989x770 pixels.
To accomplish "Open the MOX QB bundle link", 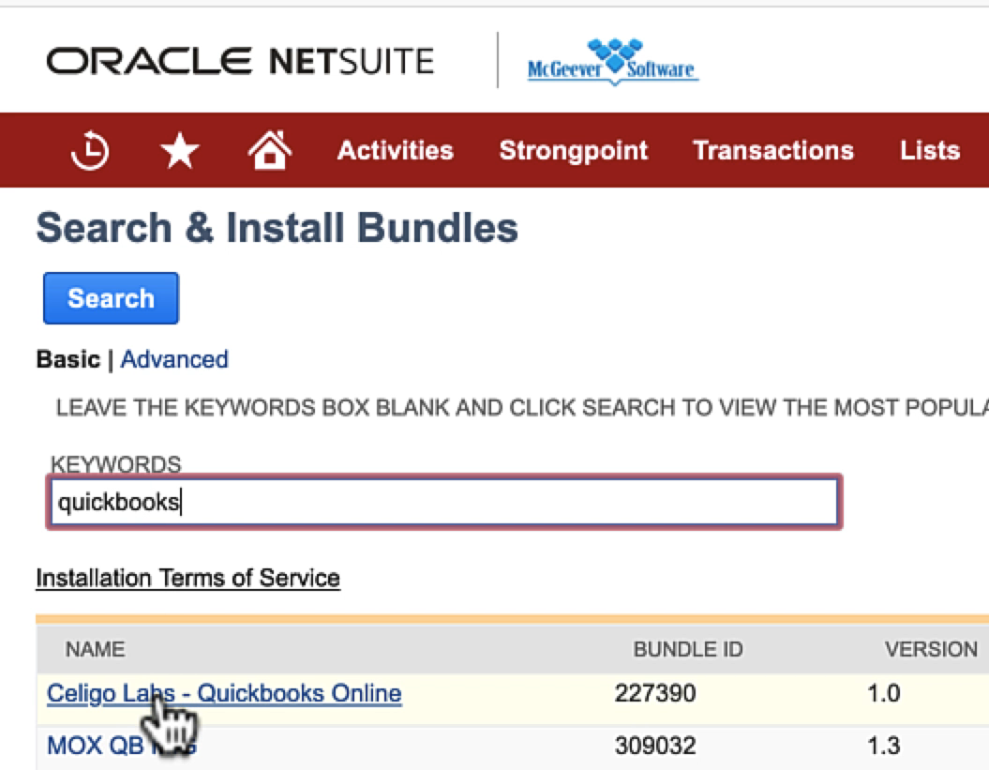I will point(122,746).
